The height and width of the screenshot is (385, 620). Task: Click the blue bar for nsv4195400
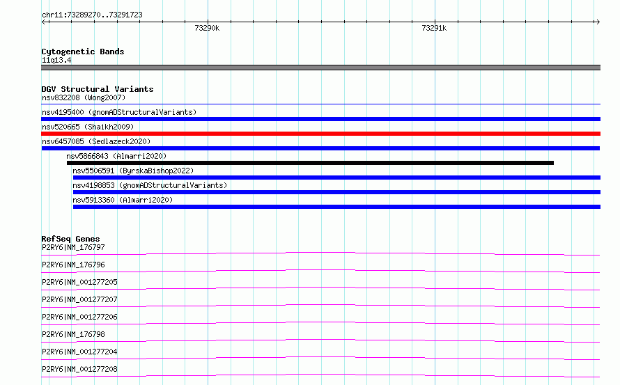(320, 119)
